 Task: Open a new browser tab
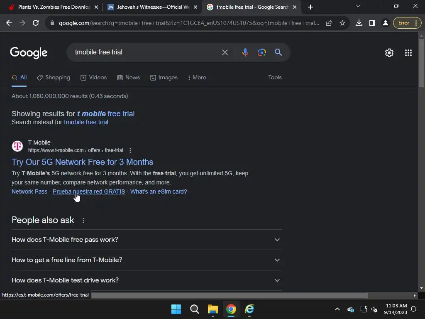point(310,7)
